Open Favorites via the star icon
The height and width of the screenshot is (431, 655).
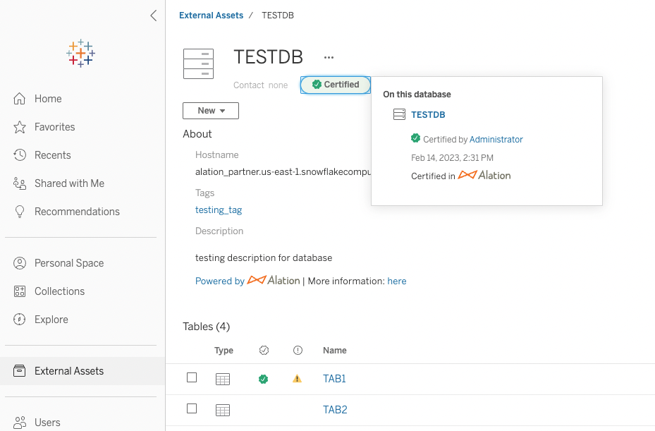[19, 127]
